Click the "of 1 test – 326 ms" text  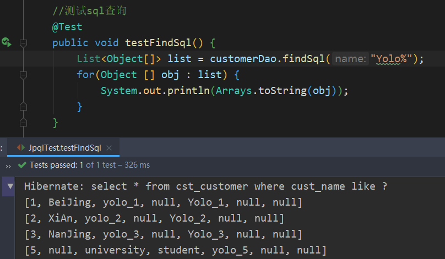tap(118, 165)
